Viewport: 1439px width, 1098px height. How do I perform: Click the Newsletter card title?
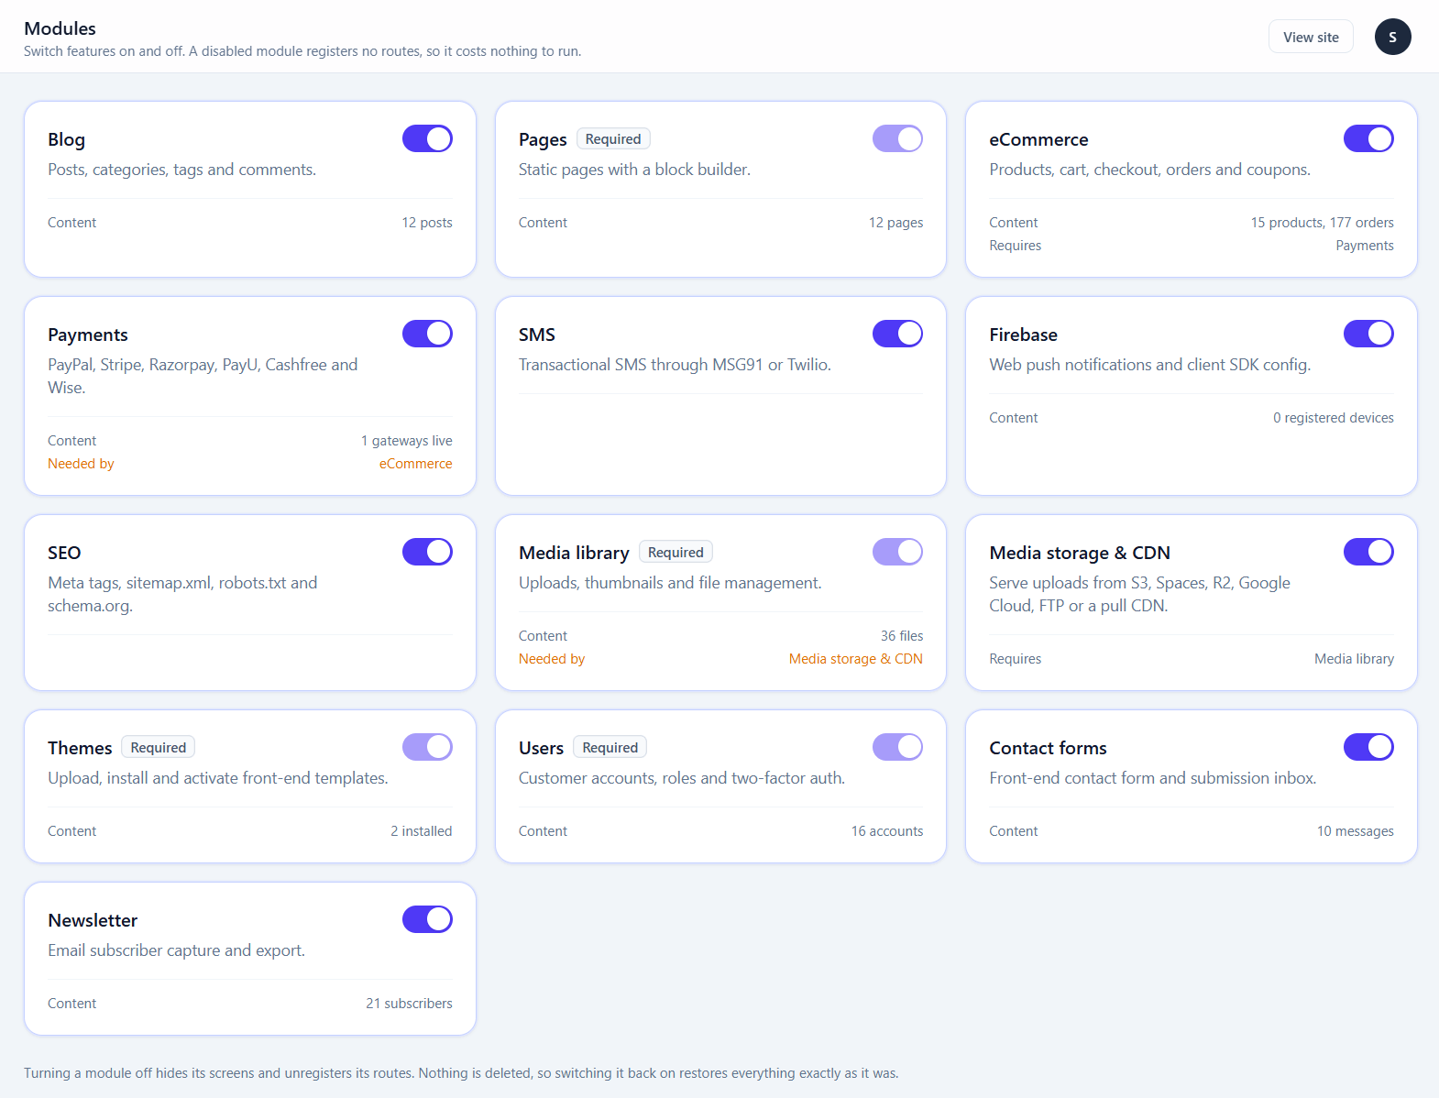(93, 920)
